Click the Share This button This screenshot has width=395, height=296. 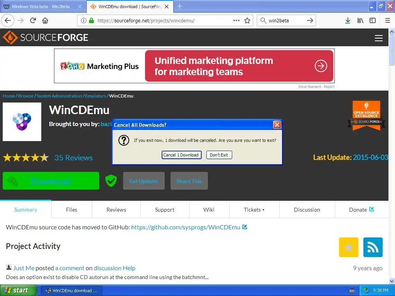(189, 181)
